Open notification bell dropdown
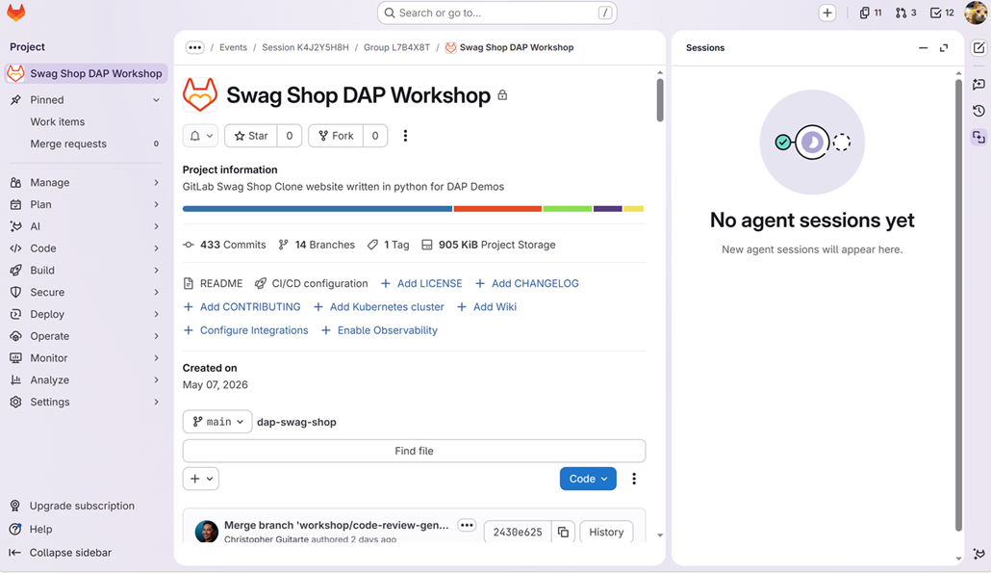The height and width of the screenshot is (573, 991). 201,136
